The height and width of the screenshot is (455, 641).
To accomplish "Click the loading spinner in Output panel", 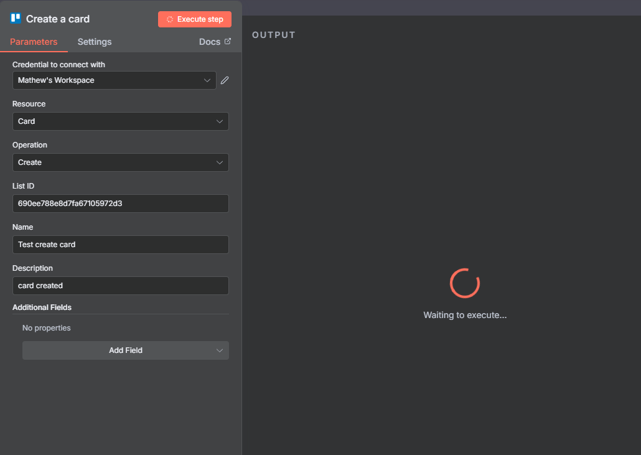I will point(464,283).
